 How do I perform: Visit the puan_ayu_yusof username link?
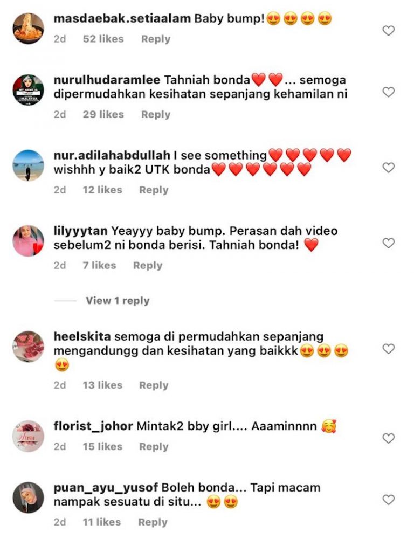(x=106, y=488)
